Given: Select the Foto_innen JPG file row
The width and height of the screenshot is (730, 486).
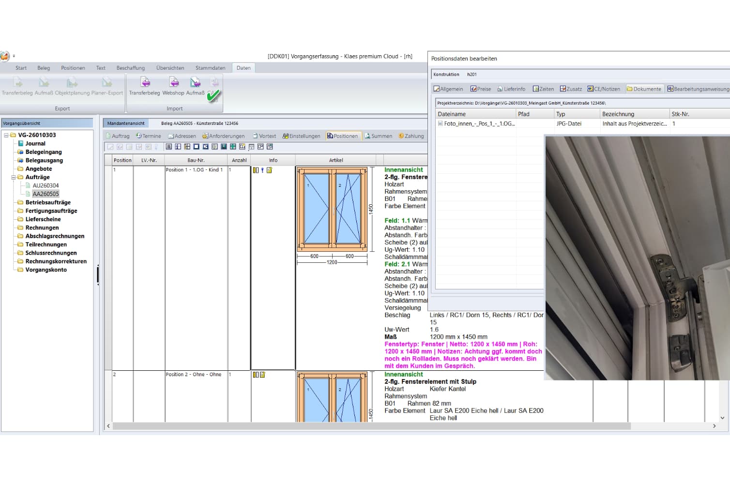Looking at the screenshot, I should click(479, 124).
